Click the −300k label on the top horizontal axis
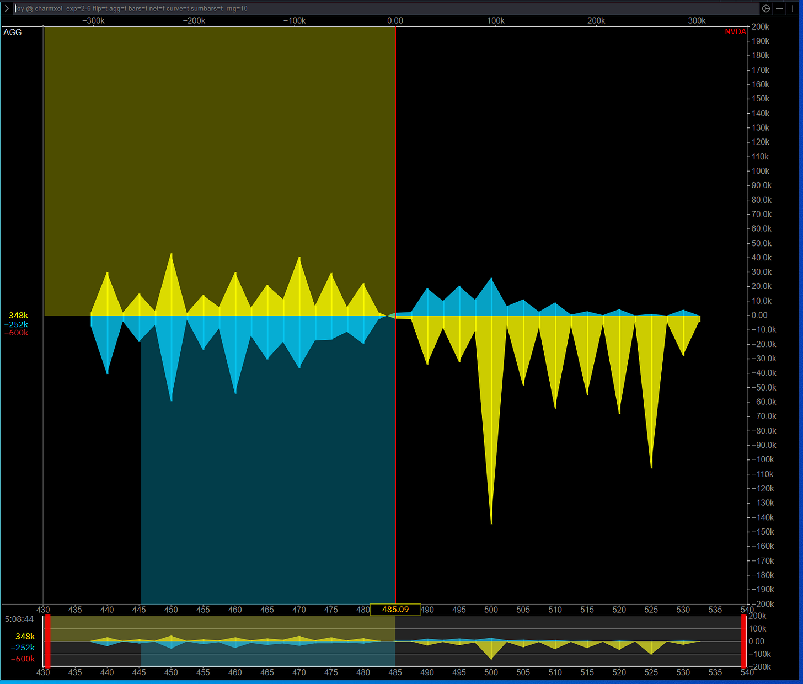 (x=94, y=20)
